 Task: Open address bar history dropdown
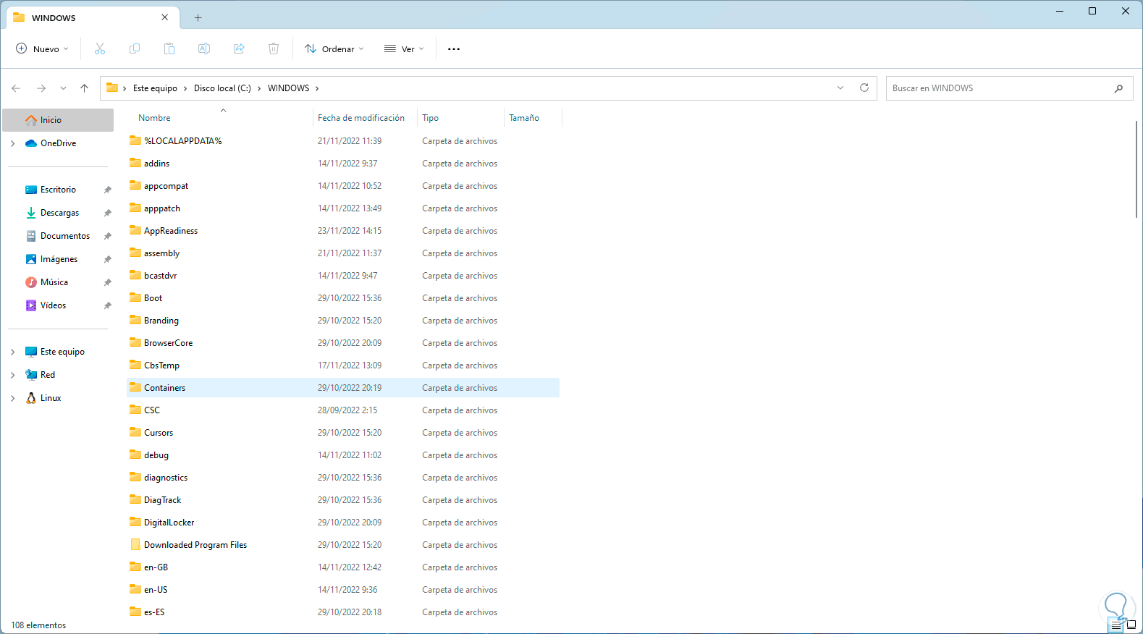[840, 88]
